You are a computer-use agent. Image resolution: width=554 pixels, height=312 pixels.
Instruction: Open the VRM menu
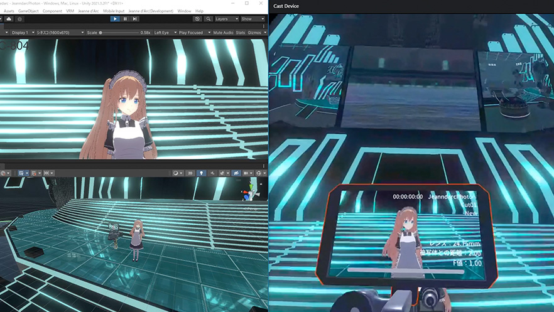[70, 11]
